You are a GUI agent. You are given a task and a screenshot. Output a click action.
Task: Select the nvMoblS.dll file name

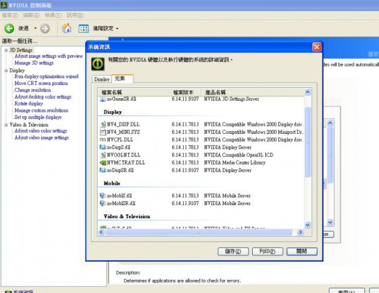tap(119, 196)
